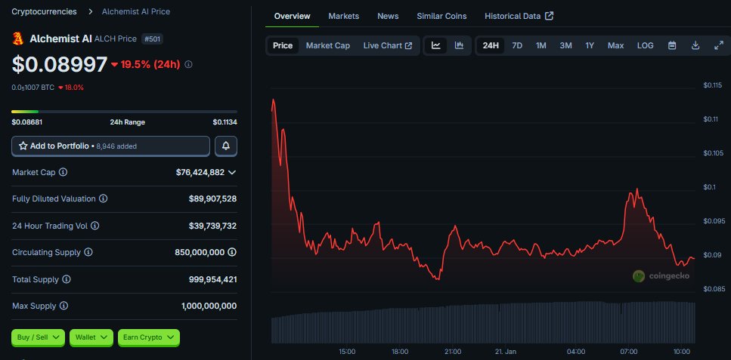The width and height of the screenshot is (731, 360).
Task: Open the Buy / Sell dropdown
Action: [x=39, y=337]
